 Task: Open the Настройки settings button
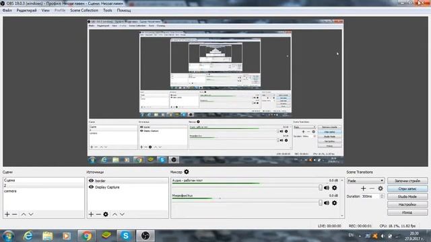[407, 204]
